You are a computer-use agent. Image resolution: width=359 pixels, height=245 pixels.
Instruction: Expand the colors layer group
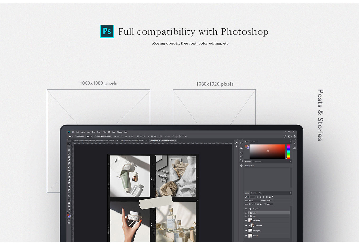(x=249, y=213)
